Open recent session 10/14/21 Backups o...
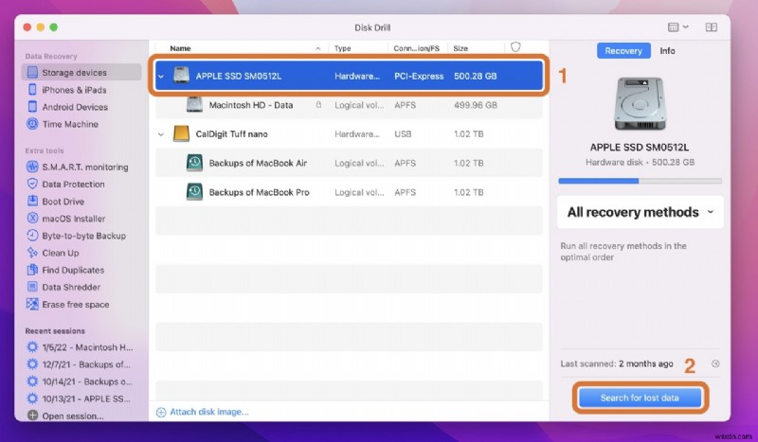Screen dimensions: 758x442 [80, 381]
